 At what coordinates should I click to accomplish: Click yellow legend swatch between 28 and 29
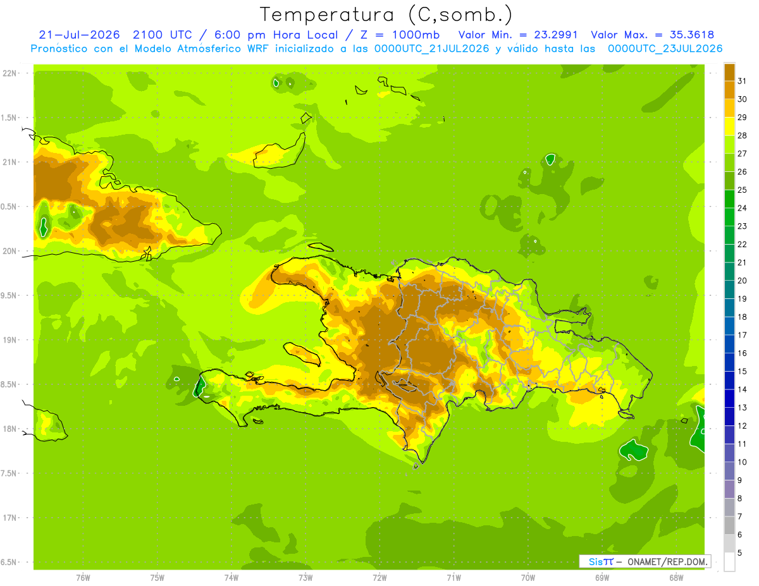click(729, 126)
